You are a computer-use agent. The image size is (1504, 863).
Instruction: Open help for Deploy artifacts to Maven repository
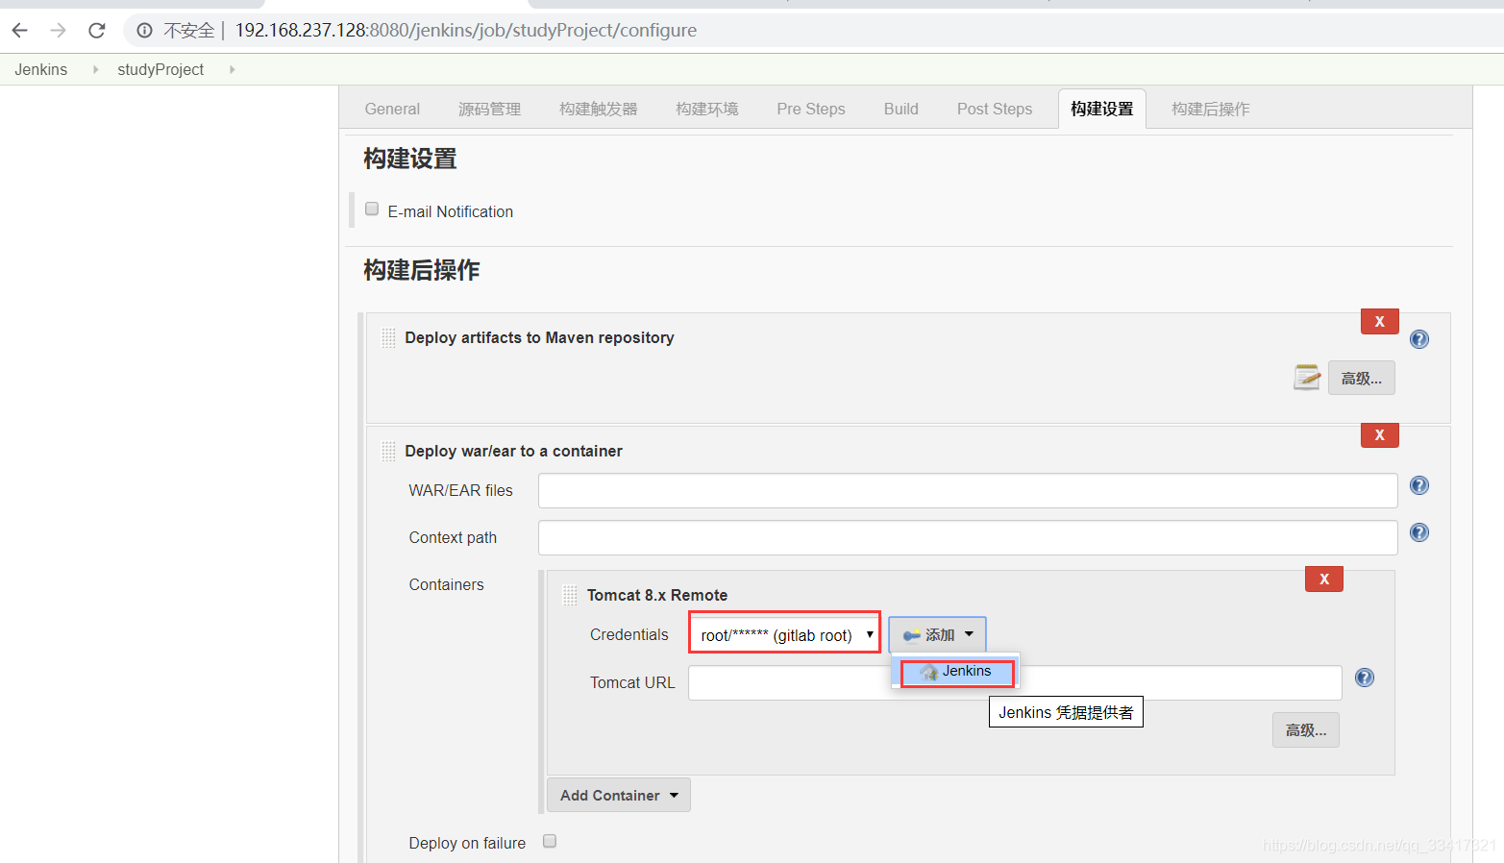[1419, 339]
